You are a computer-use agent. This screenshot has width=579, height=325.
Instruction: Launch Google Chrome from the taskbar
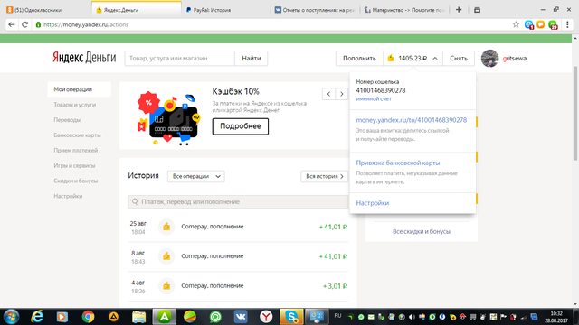click(x=88, y=317)
